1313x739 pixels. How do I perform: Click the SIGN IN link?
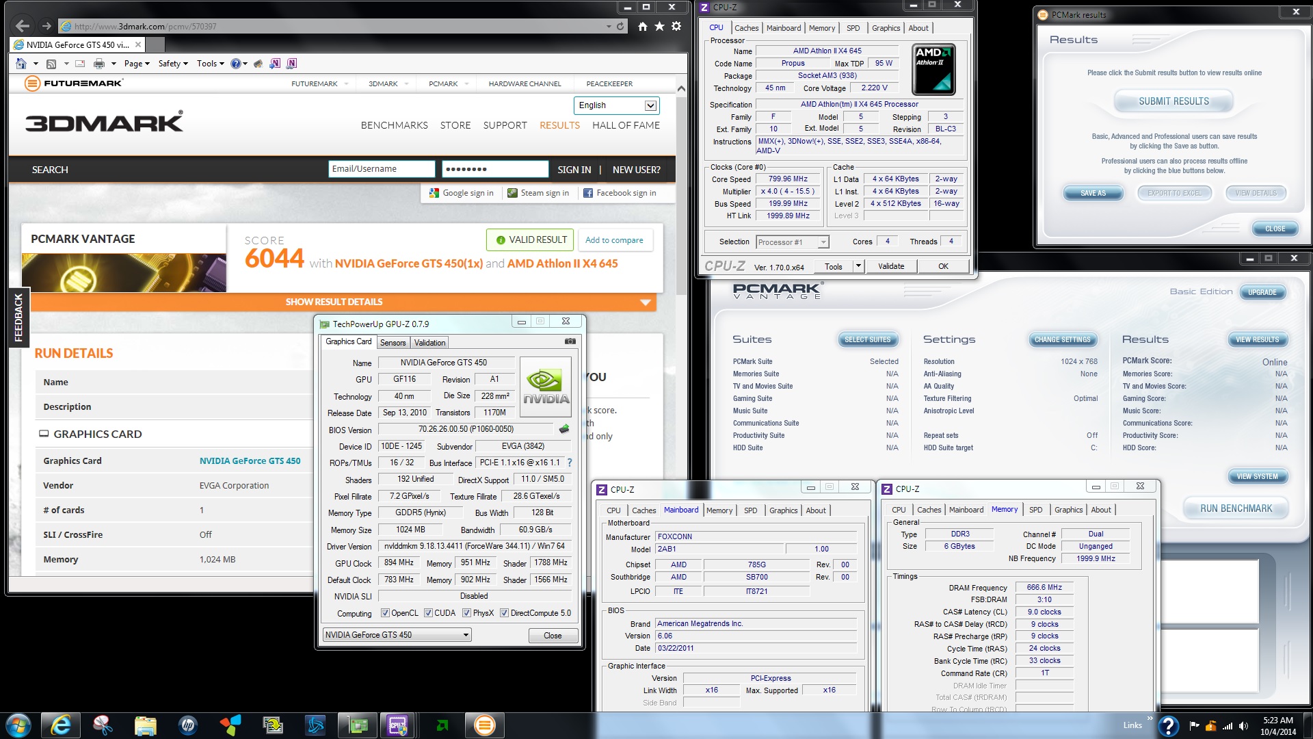coord(574,170)
